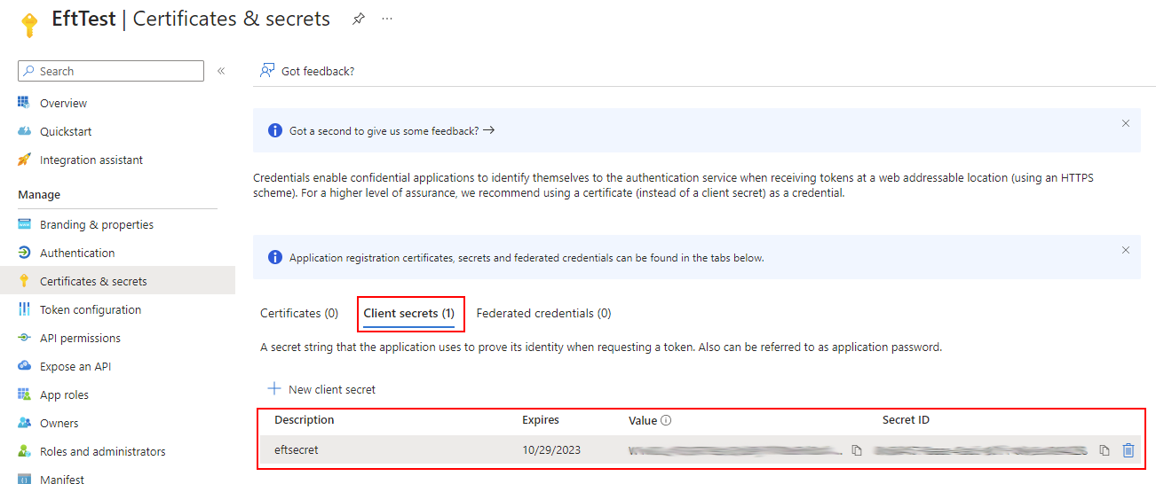The width and height of the screenshot is (1156, 484).
Task: Delete the eftsecret client secret
Action: click(x=1128, y=450)
